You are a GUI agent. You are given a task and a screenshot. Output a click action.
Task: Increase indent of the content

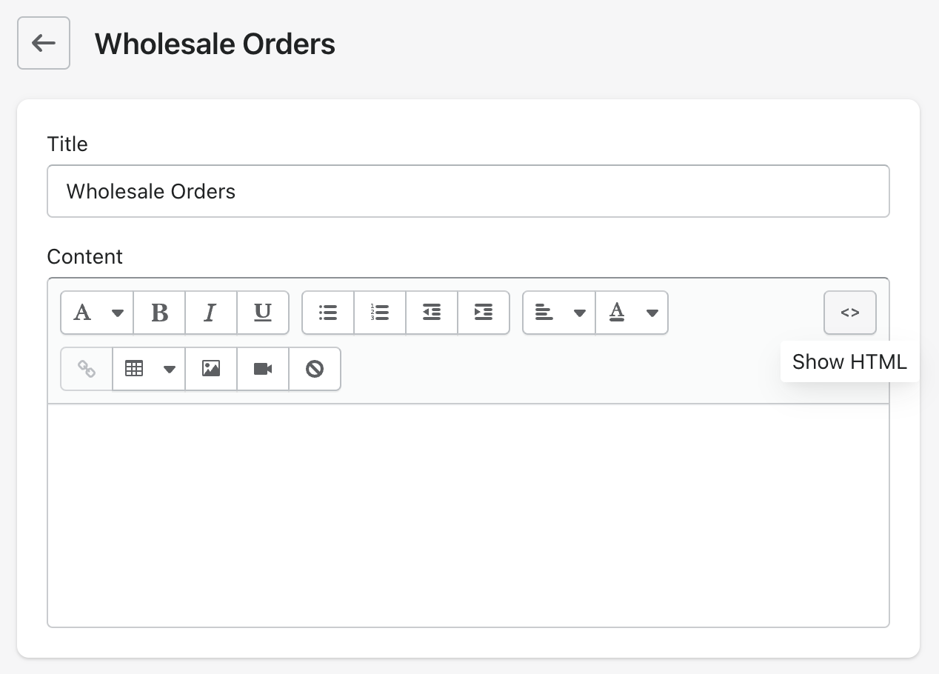pyautogui.click(x=484, y=313)
